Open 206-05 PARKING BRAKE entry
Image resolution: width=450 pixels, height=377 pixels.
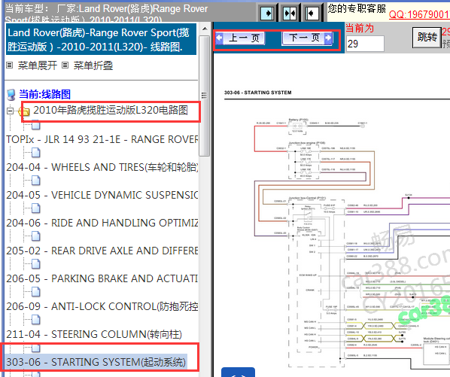point(102,278)
